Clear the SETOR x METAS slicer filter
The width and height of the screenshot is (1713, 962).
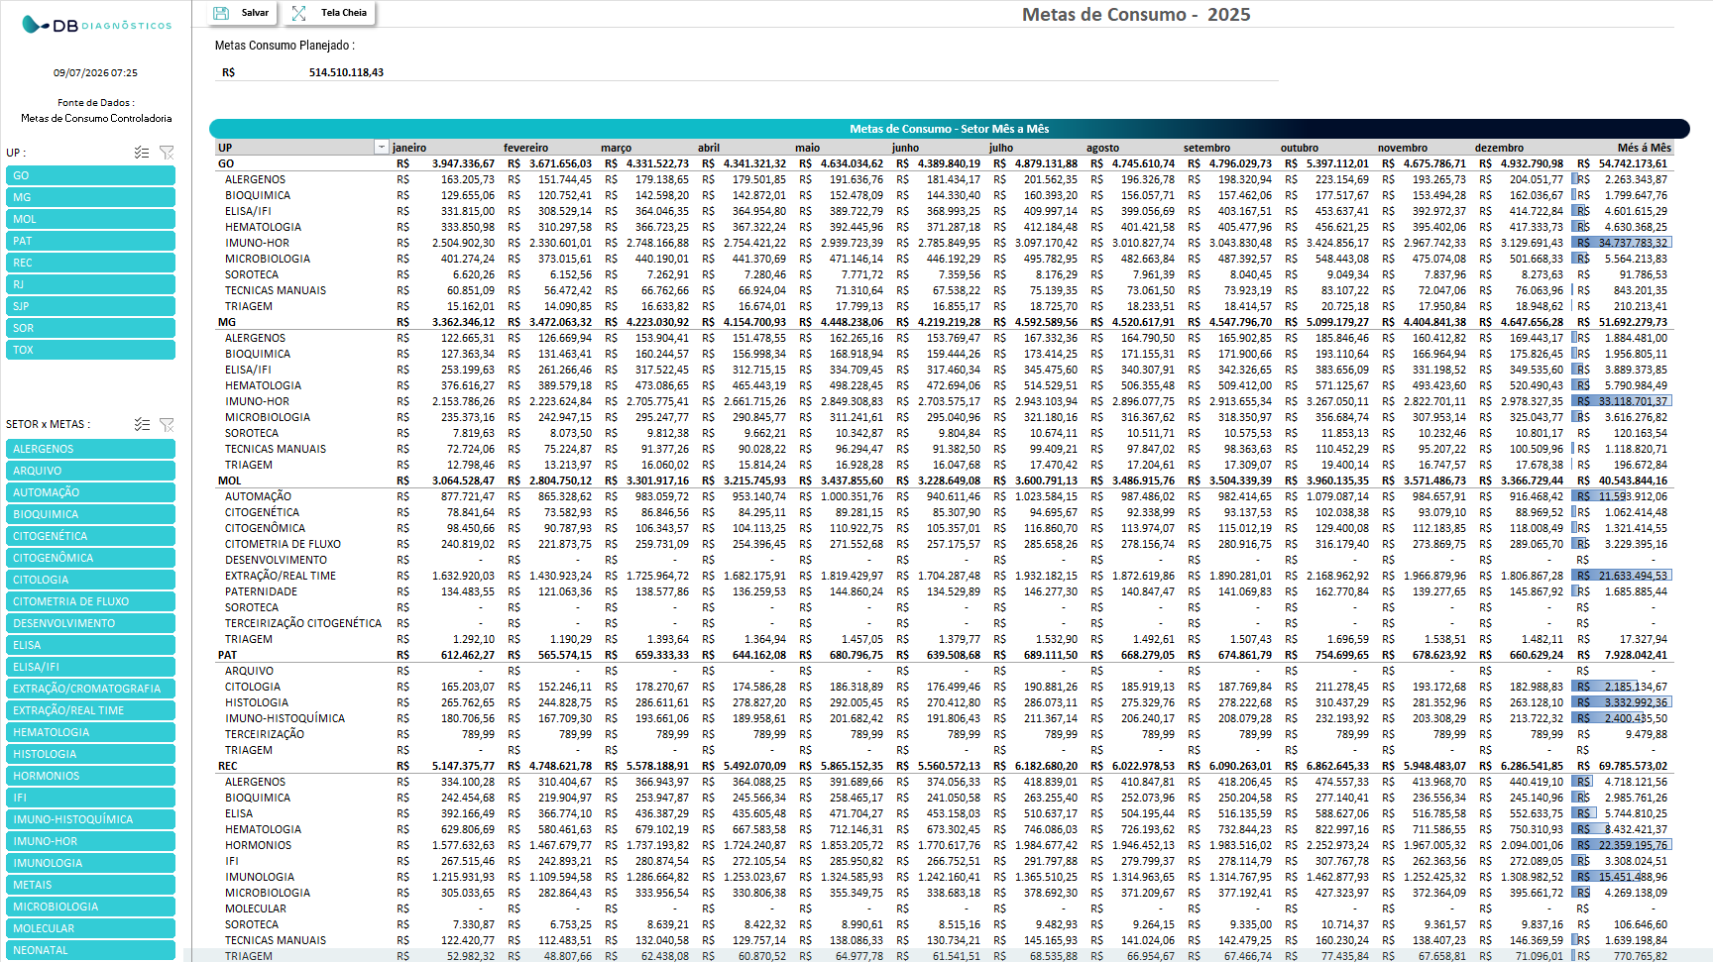tap(167, 424)
